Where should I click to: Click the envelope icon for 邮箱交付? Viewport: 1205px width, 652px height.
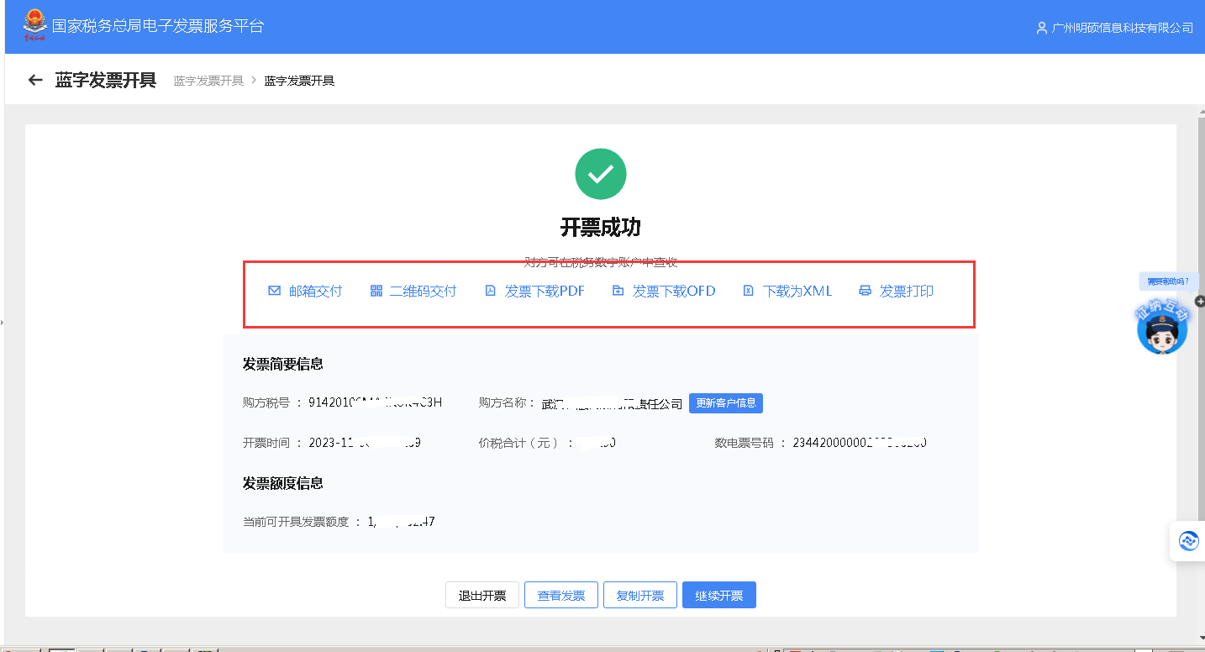click(274, 292)
